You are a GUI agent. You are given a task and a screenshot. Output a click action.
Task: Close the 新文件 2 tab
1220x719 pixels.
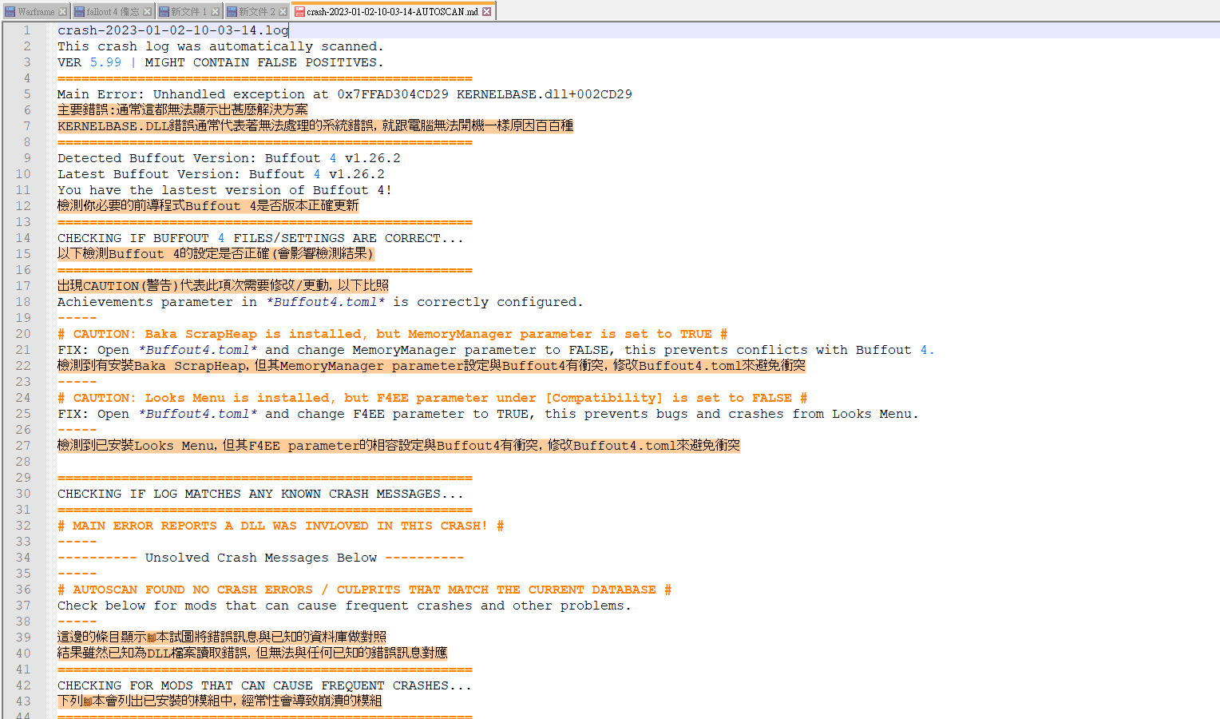tap(283, 11)
